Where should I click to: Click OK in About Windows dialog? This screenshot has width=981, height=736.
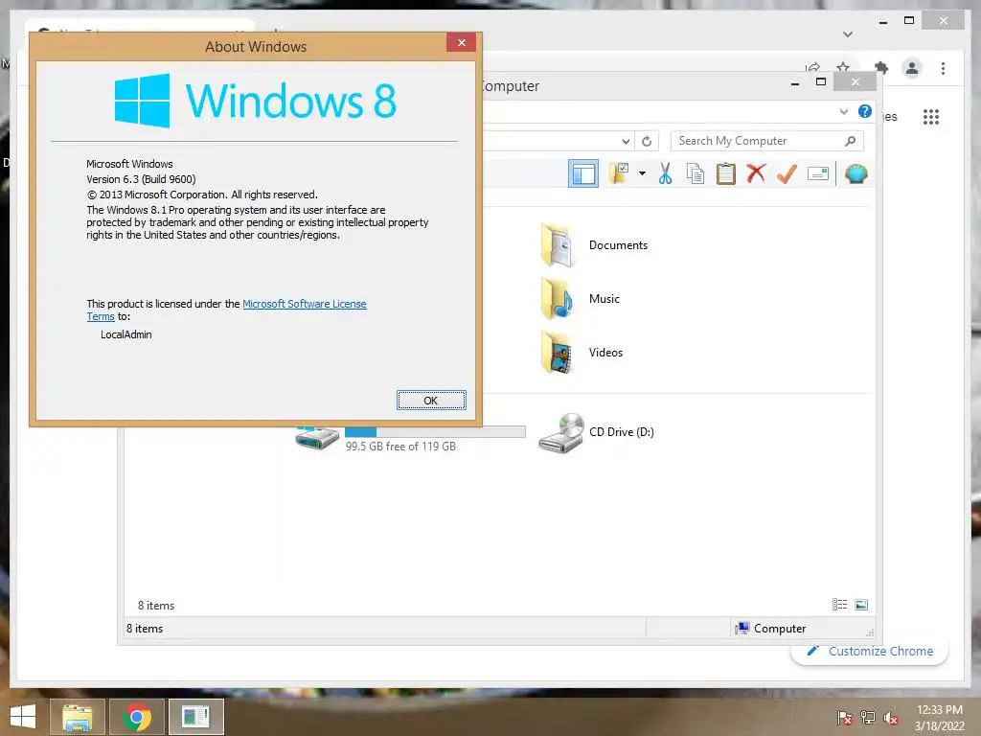click(431, 400)
